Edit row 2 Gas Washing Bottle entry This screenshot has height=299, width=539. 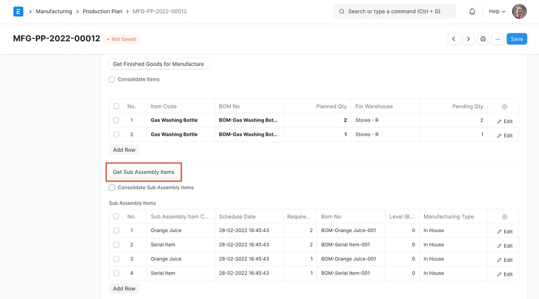(x=504, y=135)
